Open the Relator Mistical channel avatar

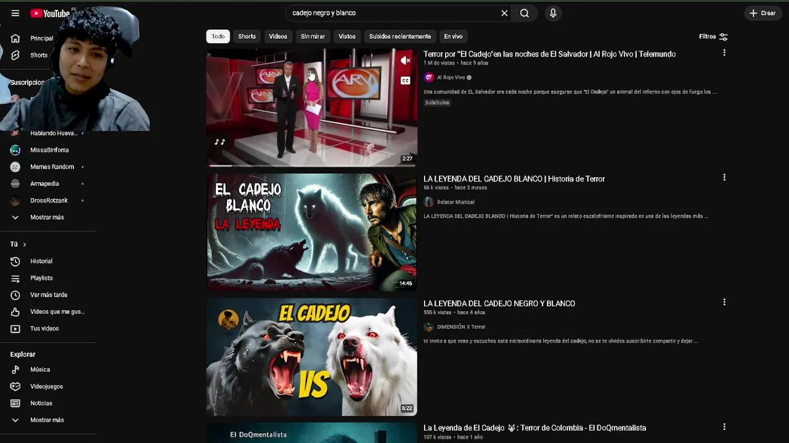pos(429,202)
